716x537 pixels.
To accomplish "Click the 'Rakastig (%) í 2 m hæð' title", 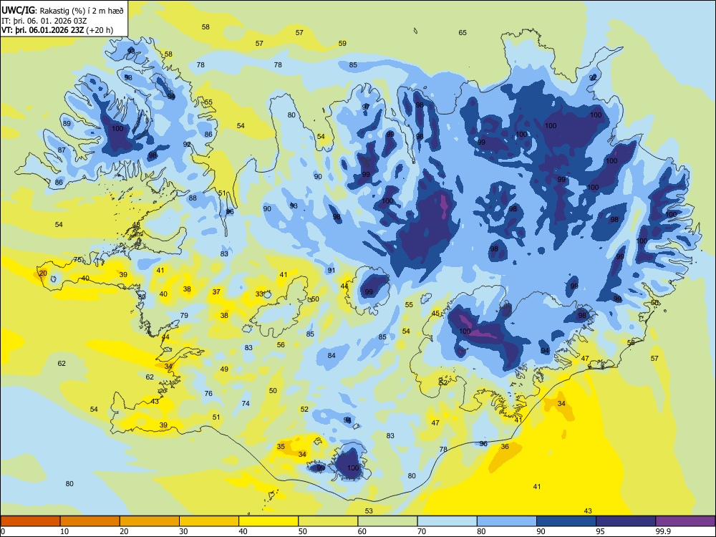I will 82,11.
